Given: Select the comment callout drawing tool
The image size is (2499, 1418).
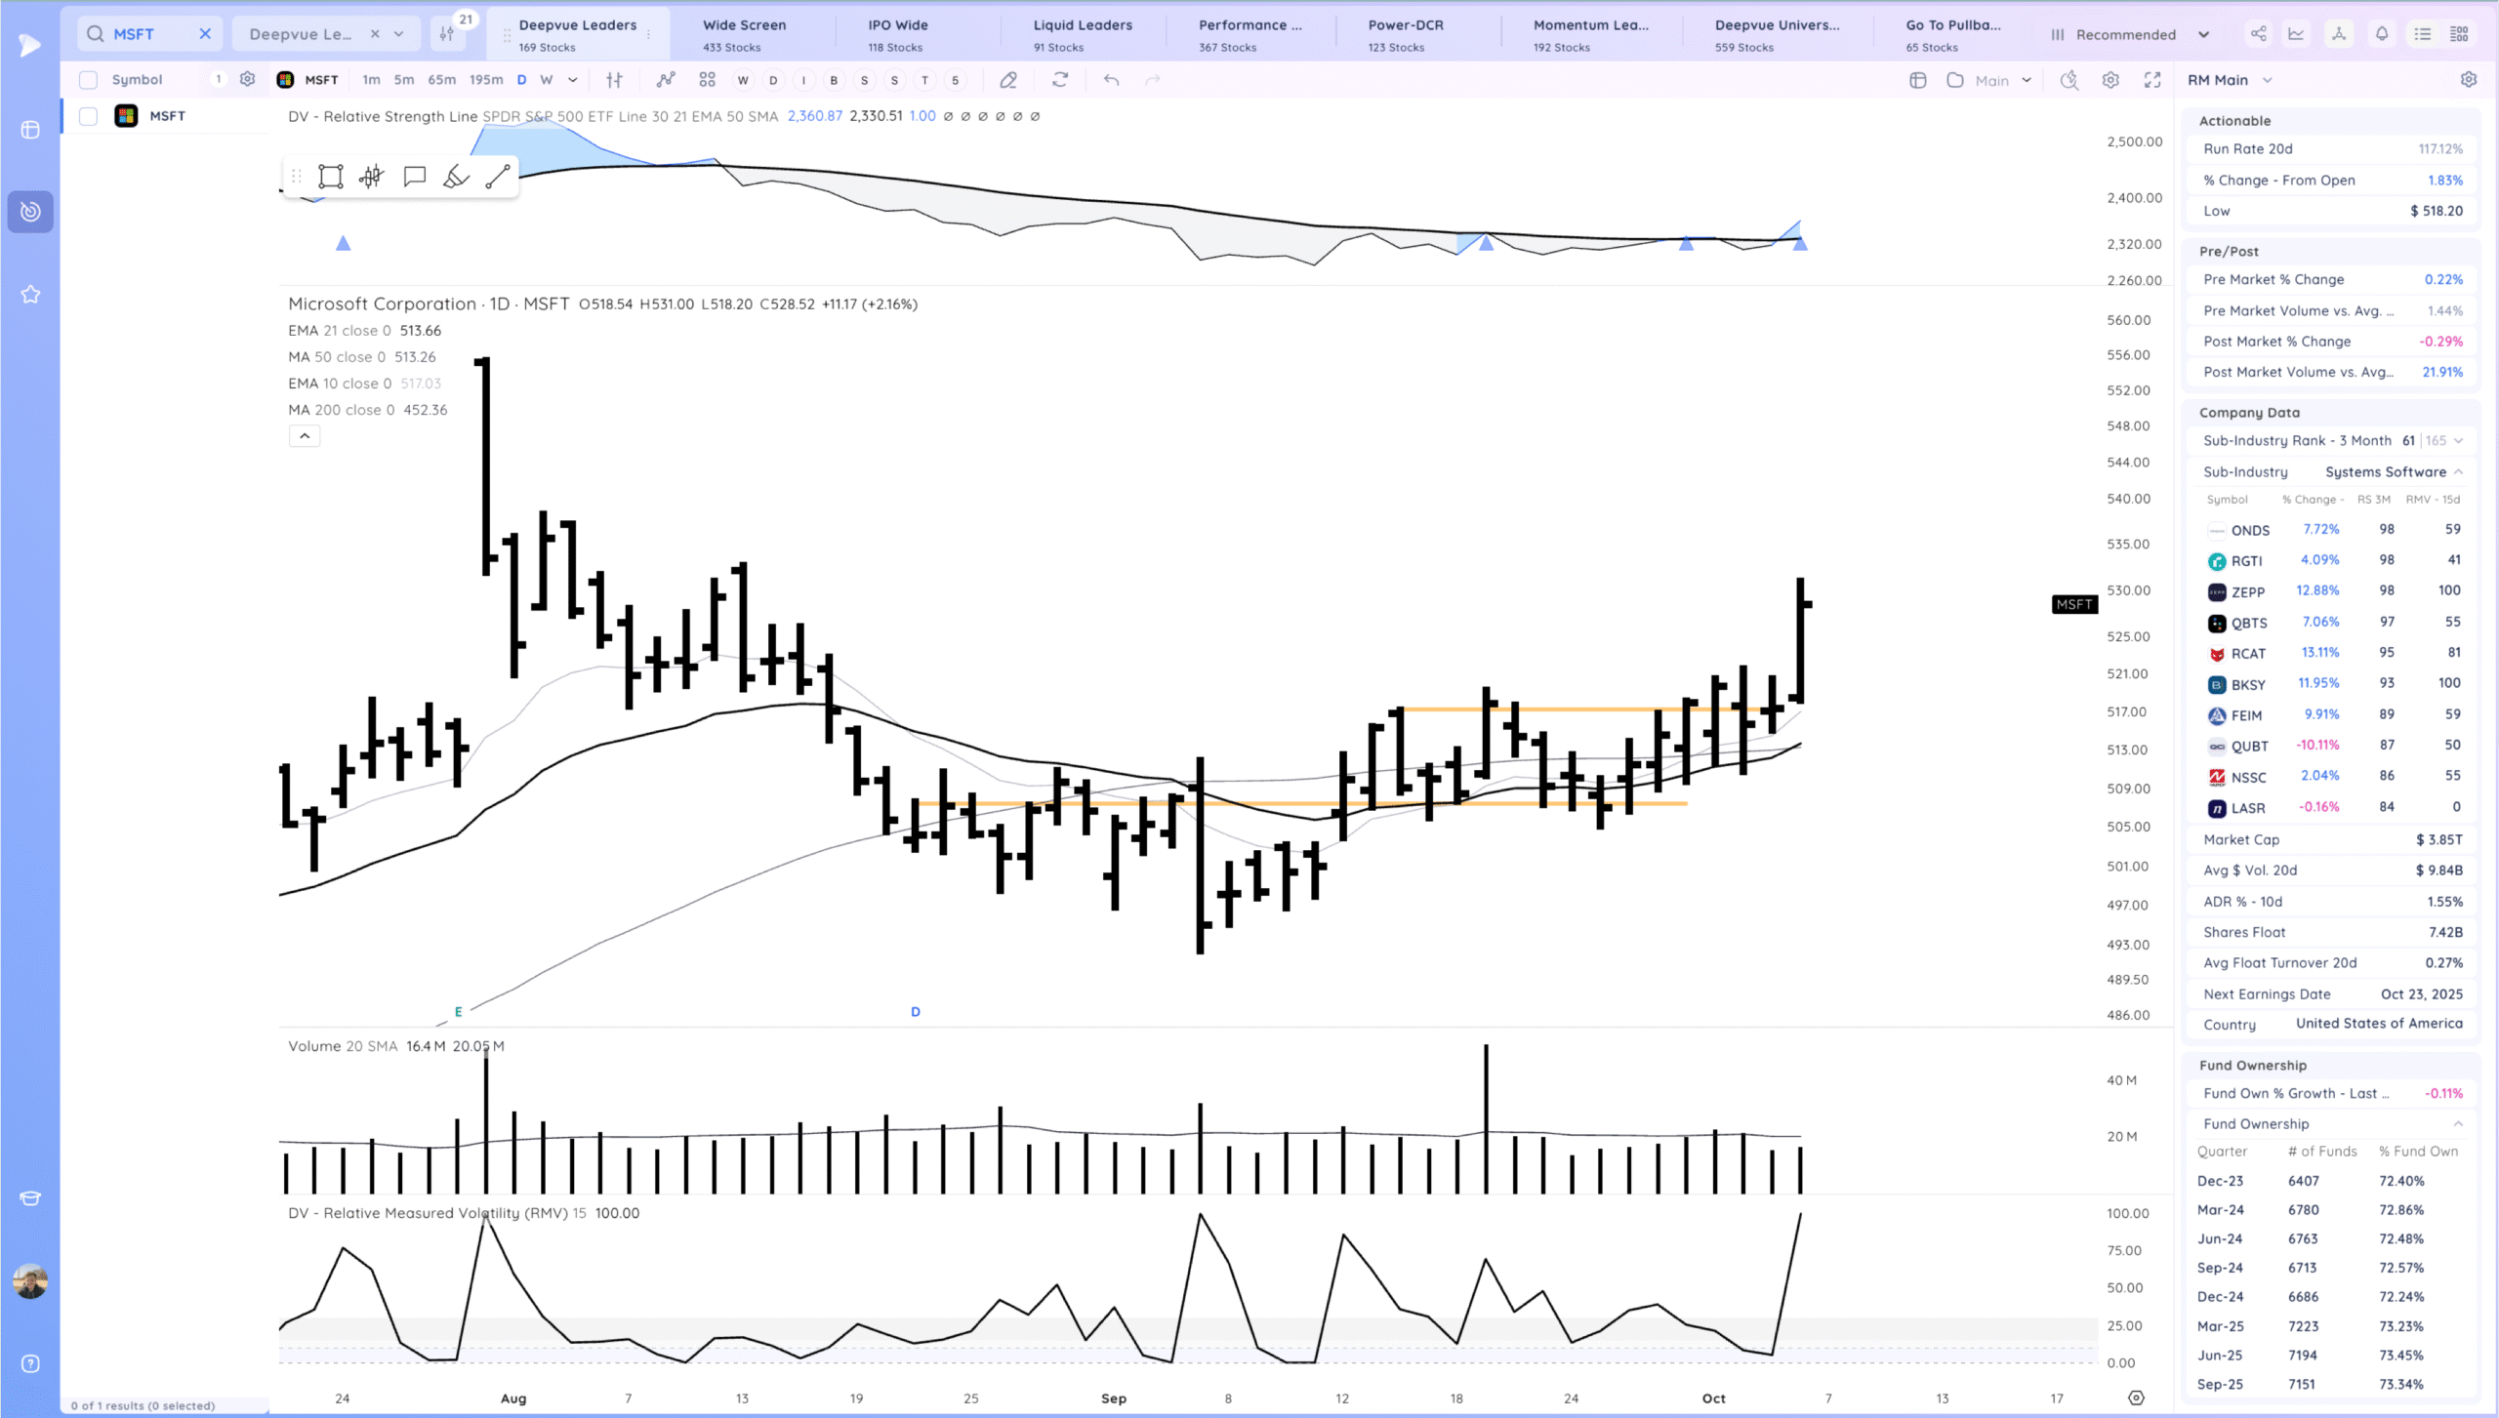Looking at the screenshot, I should click(414, 177).
